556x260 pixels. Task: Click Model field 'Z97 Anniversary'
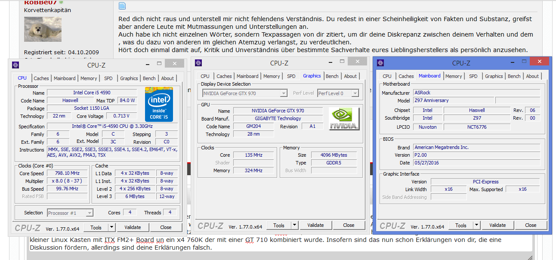[453, 100]
